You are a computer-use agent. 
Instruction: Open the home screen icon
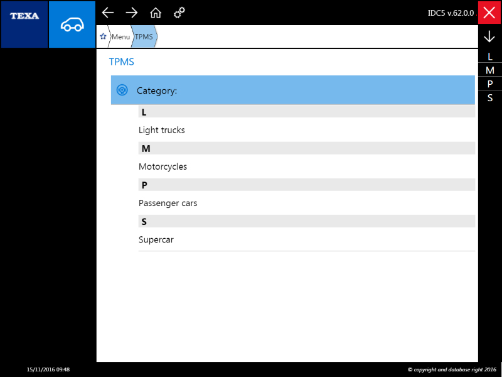(x=155, y=13)
